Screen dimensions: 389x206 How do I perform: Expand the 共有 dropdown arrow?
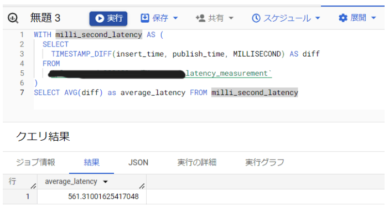click(231, 18)
